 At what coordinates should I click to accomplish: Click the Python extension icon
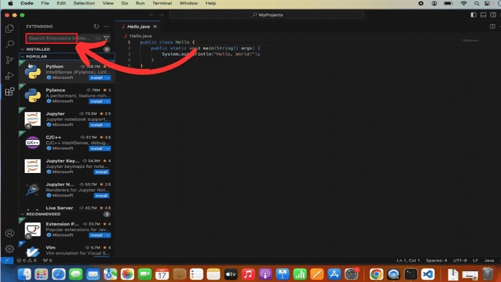33,72
